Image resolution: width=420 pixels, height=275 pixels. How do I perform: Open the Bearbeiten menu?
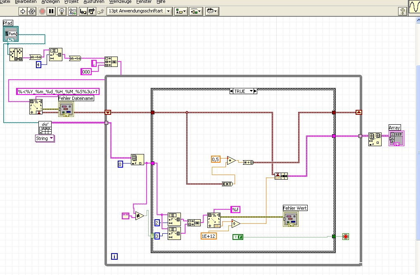(x=26, y=2)
